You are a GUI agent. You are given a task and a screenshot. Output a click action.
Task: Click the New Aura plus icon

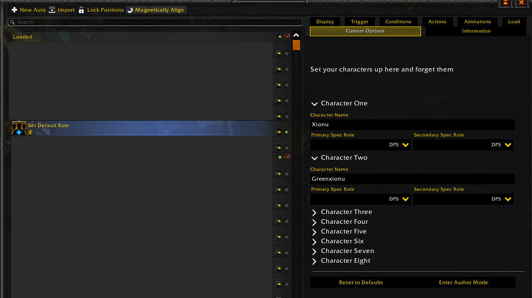(14, 10)
